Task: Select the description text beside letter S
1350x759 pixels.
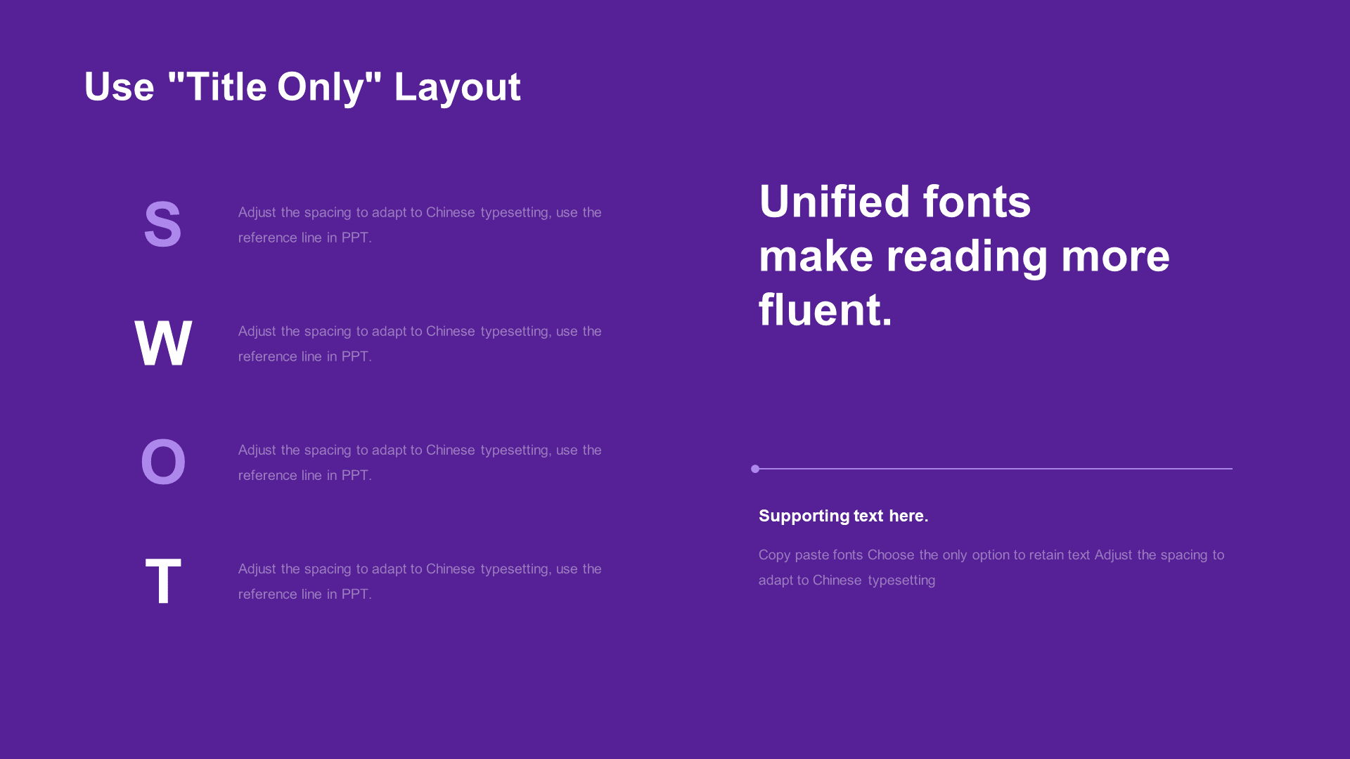Action: (420, 225)
